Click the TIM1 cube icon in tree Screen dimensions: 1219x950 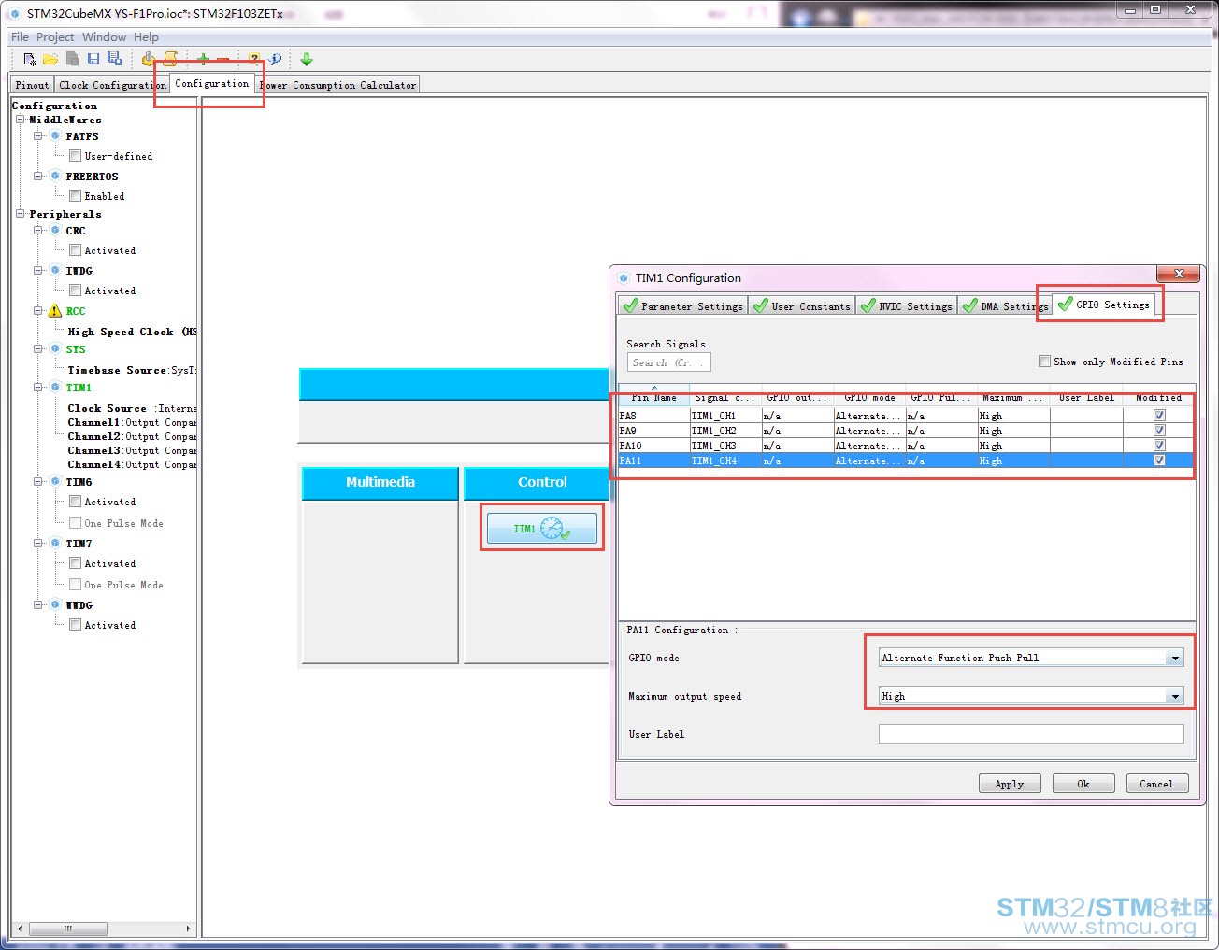click(55, 388)
